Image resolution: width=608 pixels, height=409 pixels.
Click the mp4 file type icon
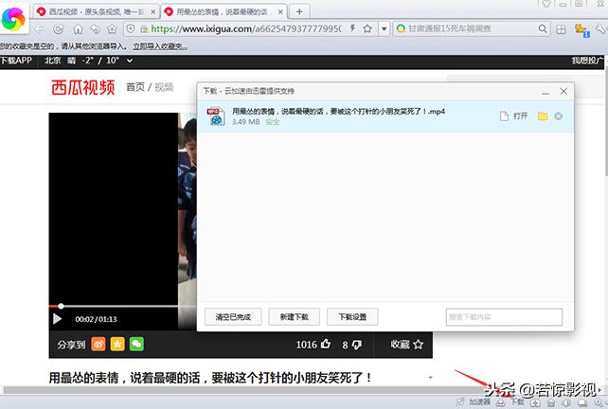pos(216,116)
